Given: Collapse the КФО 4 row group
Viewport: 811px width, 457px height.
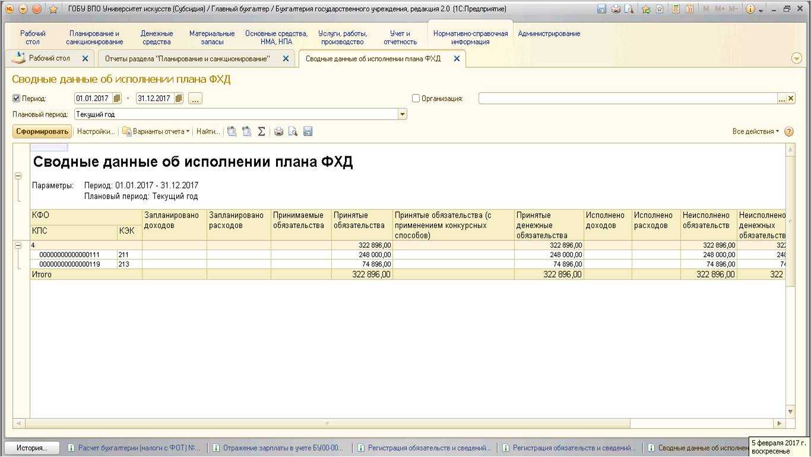Looking at the screenshot, I should pos(17,245).
